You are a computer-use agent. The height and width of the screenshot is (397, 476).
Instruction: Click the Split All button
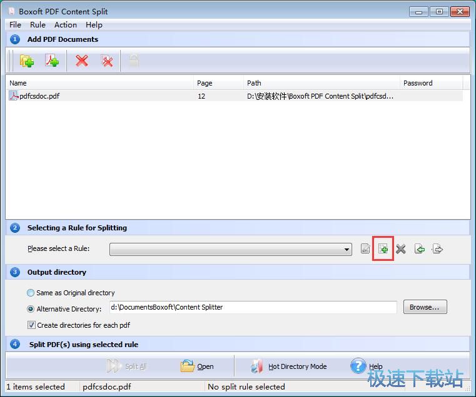(127, 366)
